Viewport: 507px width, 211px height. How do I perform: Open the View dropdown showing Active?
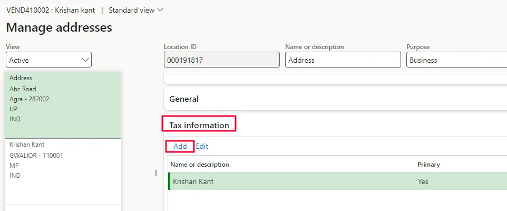point(49,60)
